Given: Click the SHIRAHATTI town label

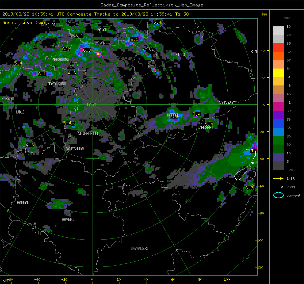Looking at the screenshot, I should 88,133.
